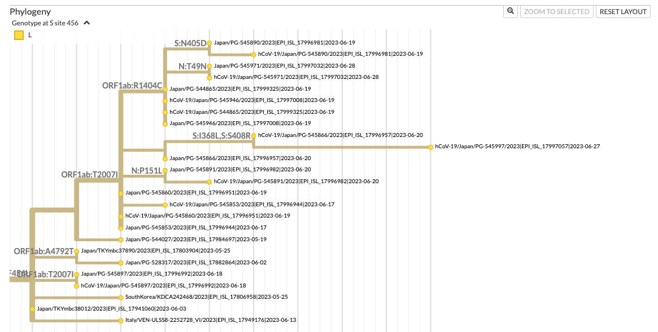Viewport: 658px width, 332px height.
Task: Click the yellow L legend swatch
Action: pos(19,34)
